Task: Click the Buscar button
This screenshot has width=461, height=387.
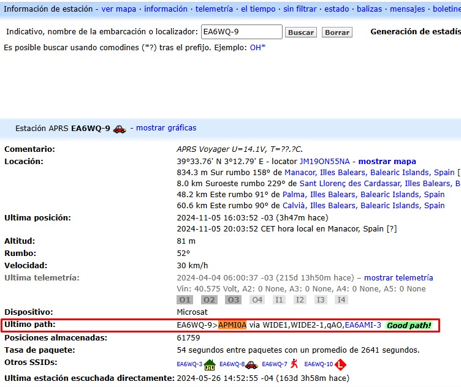Action: (x=301, y=32)
